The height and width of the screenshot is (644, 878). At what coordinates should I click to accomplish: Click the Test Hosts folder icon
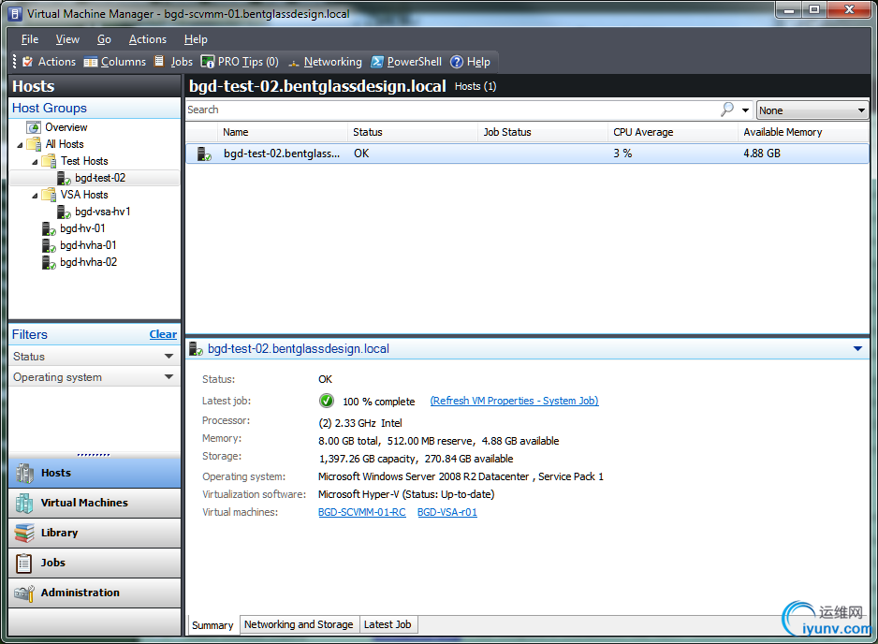50,161
